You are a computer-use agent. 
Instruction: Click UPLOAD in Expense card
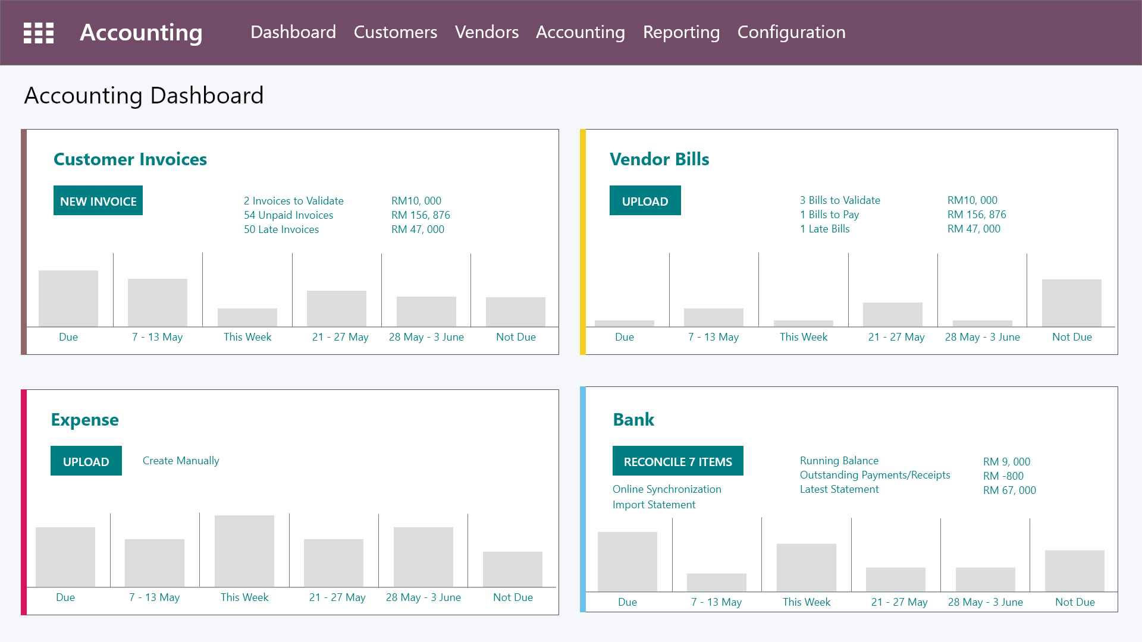86,461
